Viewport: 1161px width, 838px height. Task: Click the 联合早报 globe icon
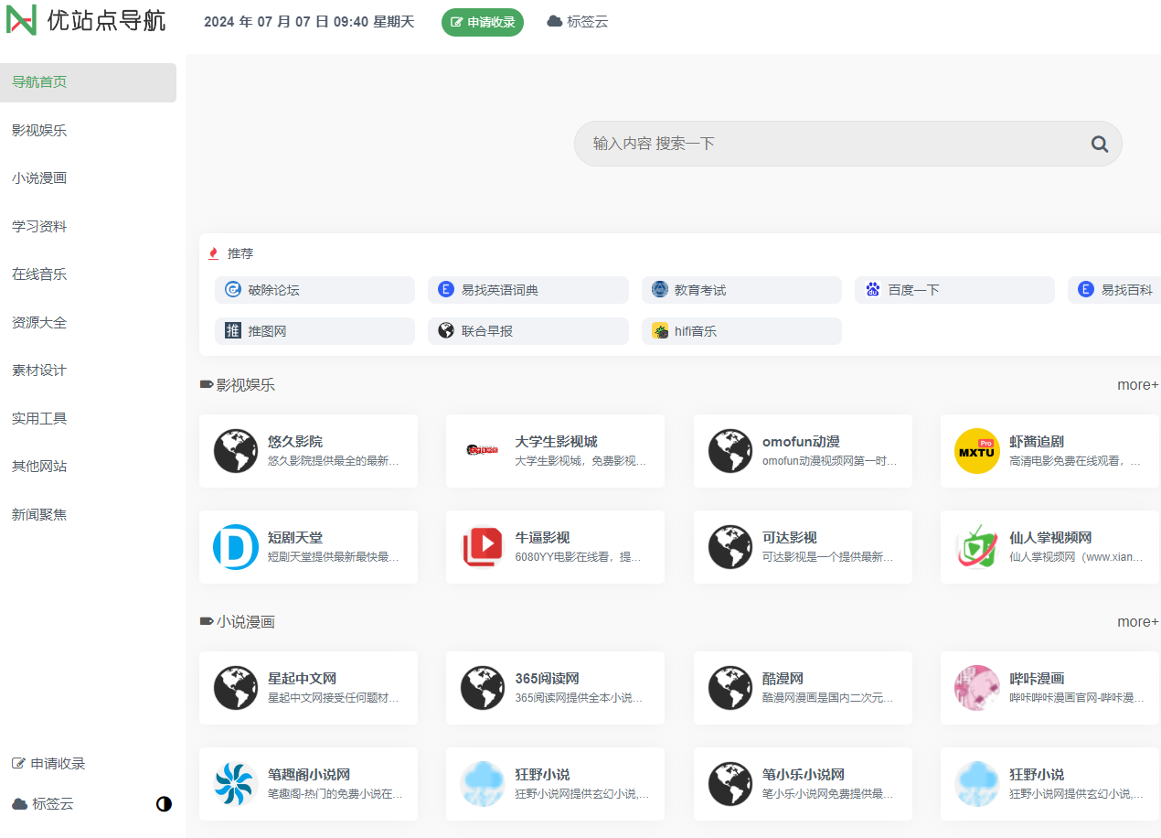point(446,331)
